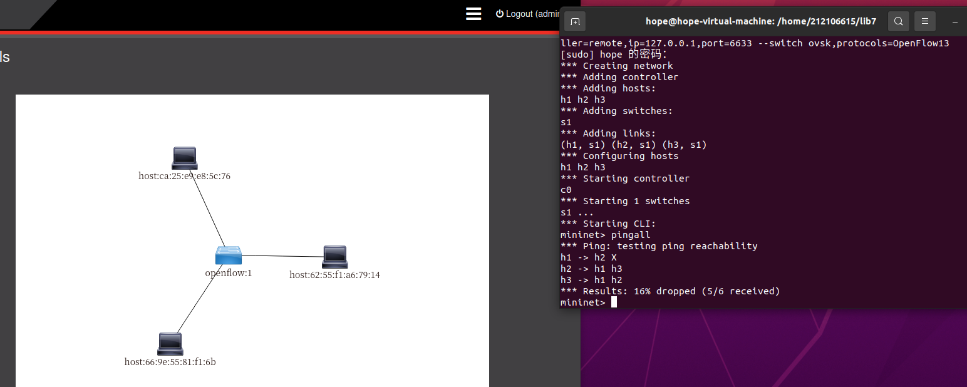The image size is (967, 387).
Task: Select the openflow:1 switch icon
Action: point(229,255)
